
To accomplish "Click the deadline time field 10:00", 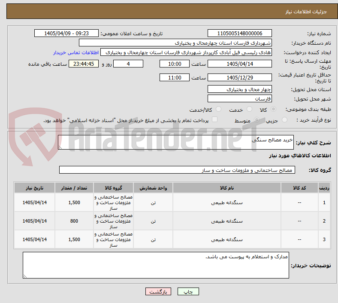I will pos(175,64).
